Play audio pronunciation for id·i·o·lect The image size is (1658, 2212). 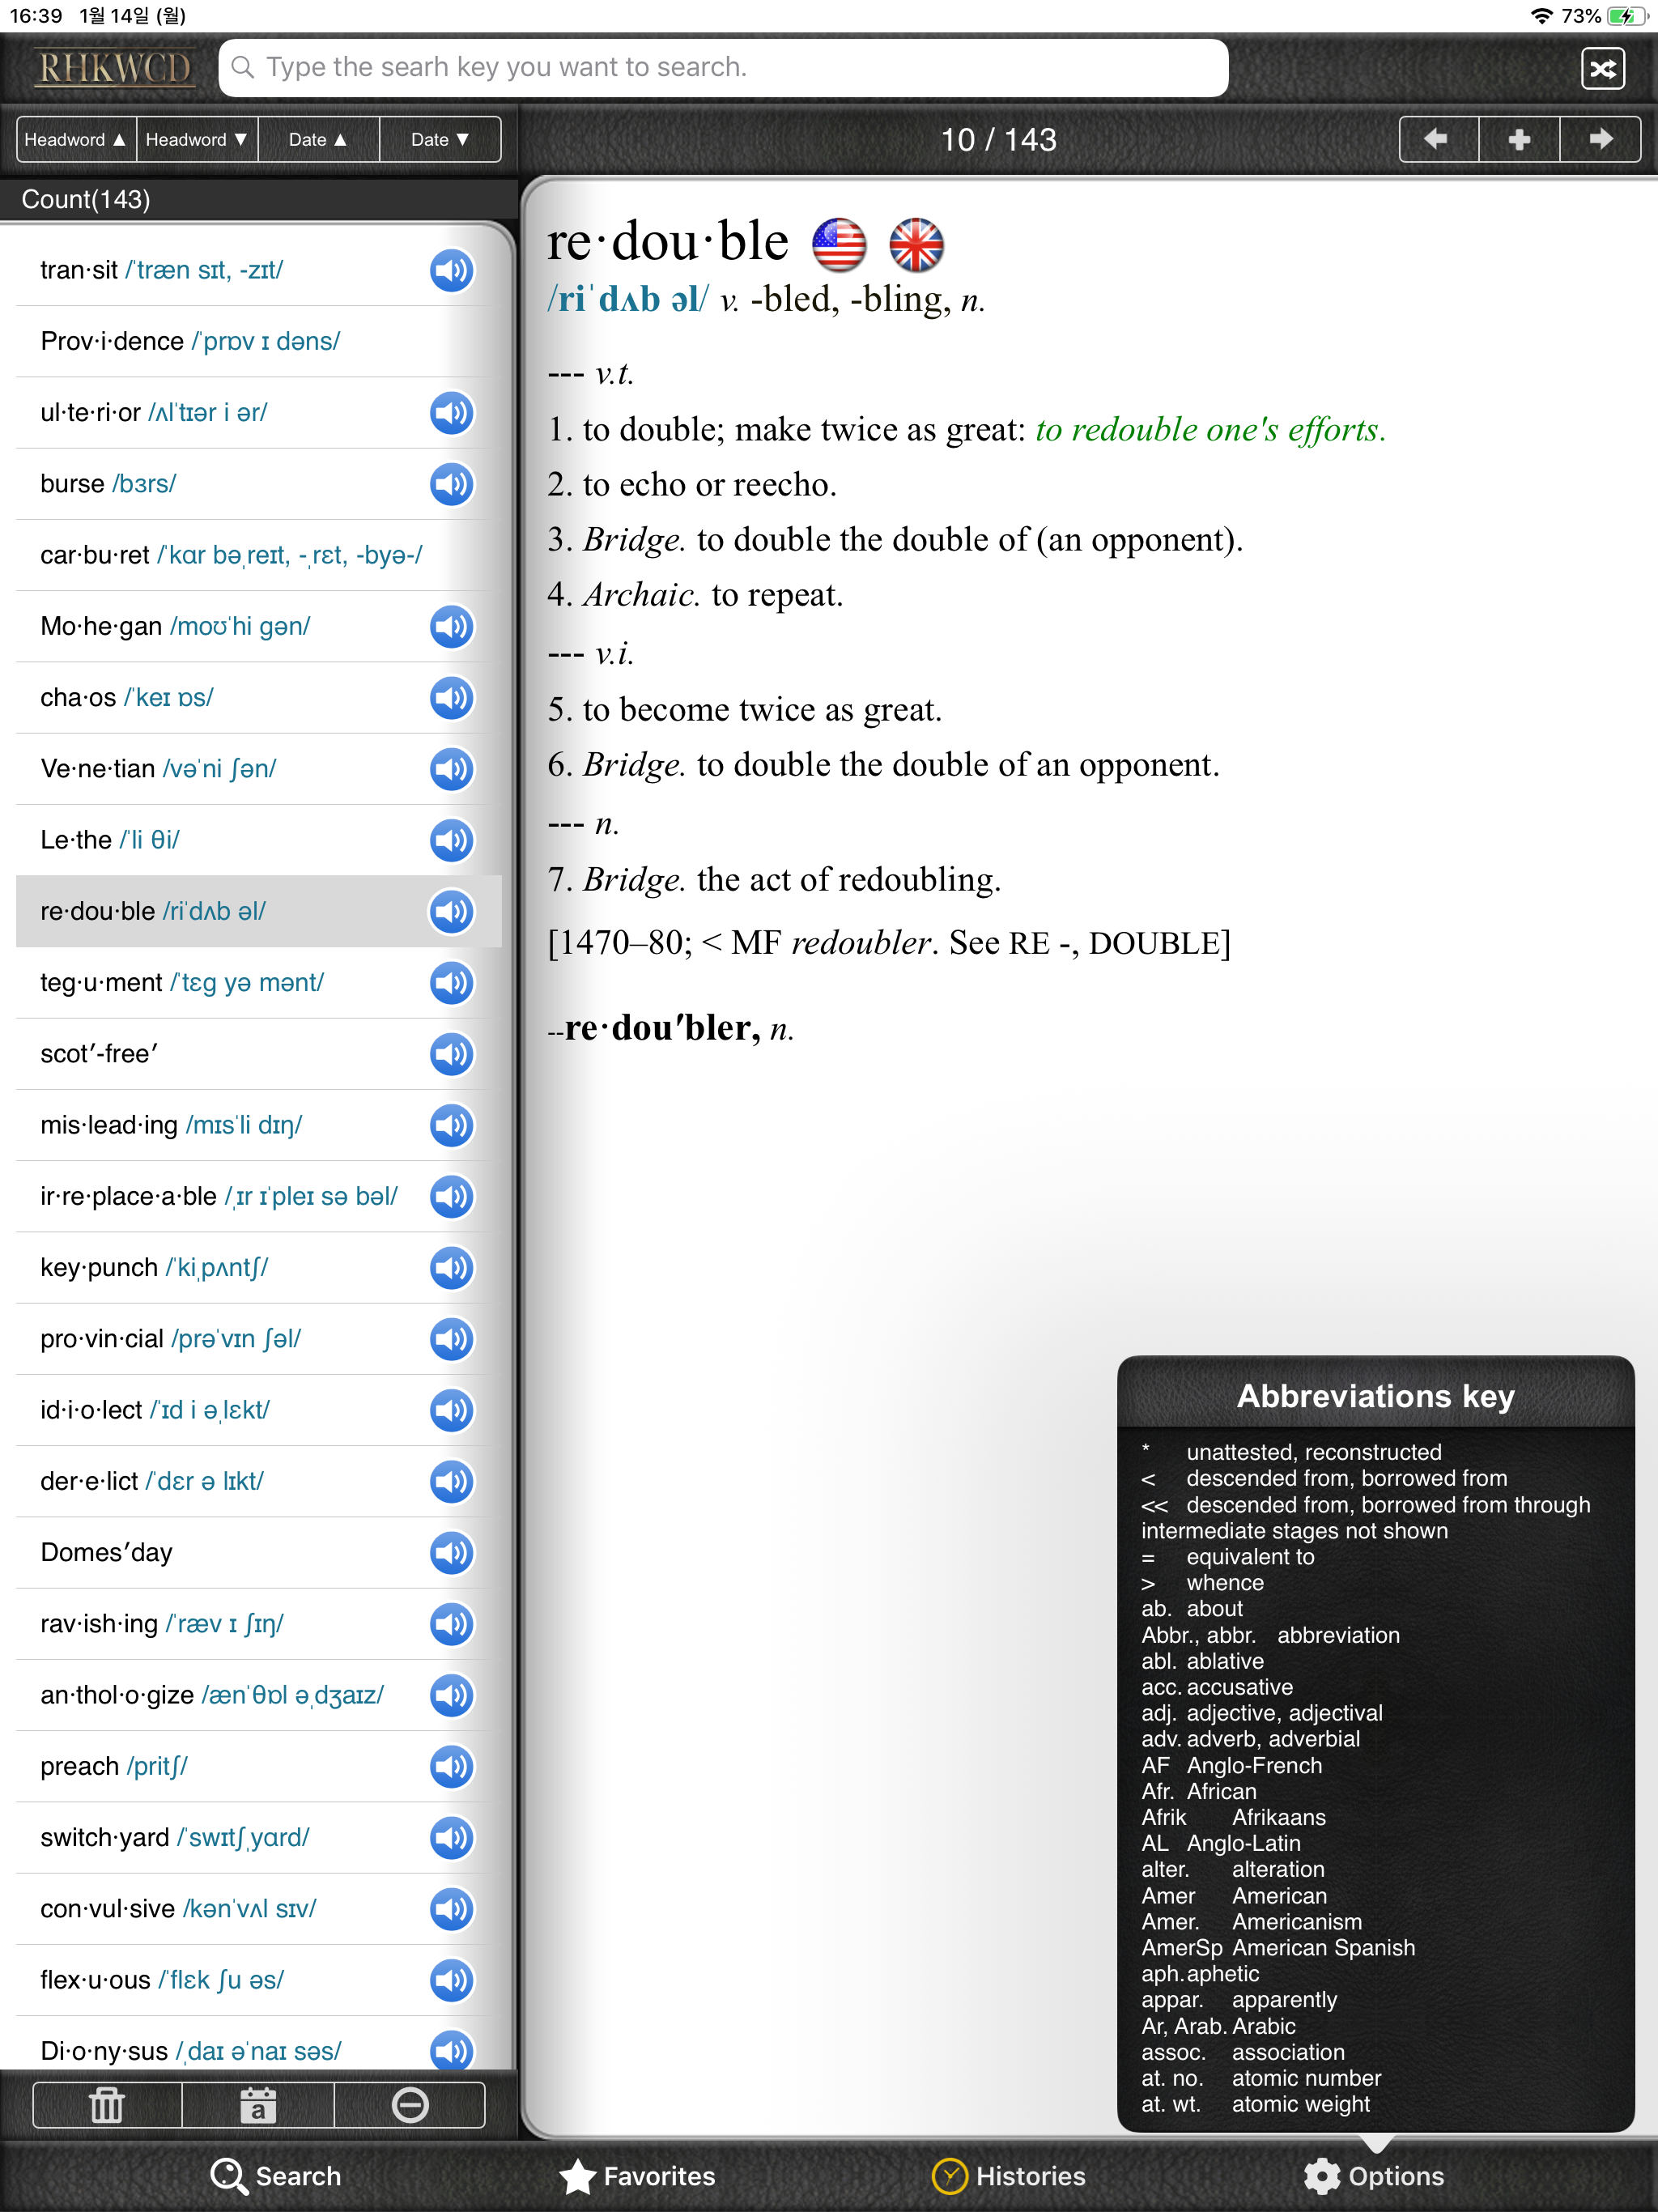pyautogui.click(x=451, y=1410)
